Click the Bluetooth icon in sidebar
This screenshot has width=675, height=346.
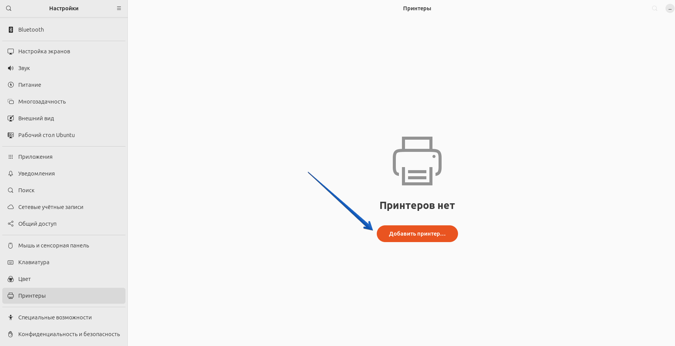click(x=11, y=30)
